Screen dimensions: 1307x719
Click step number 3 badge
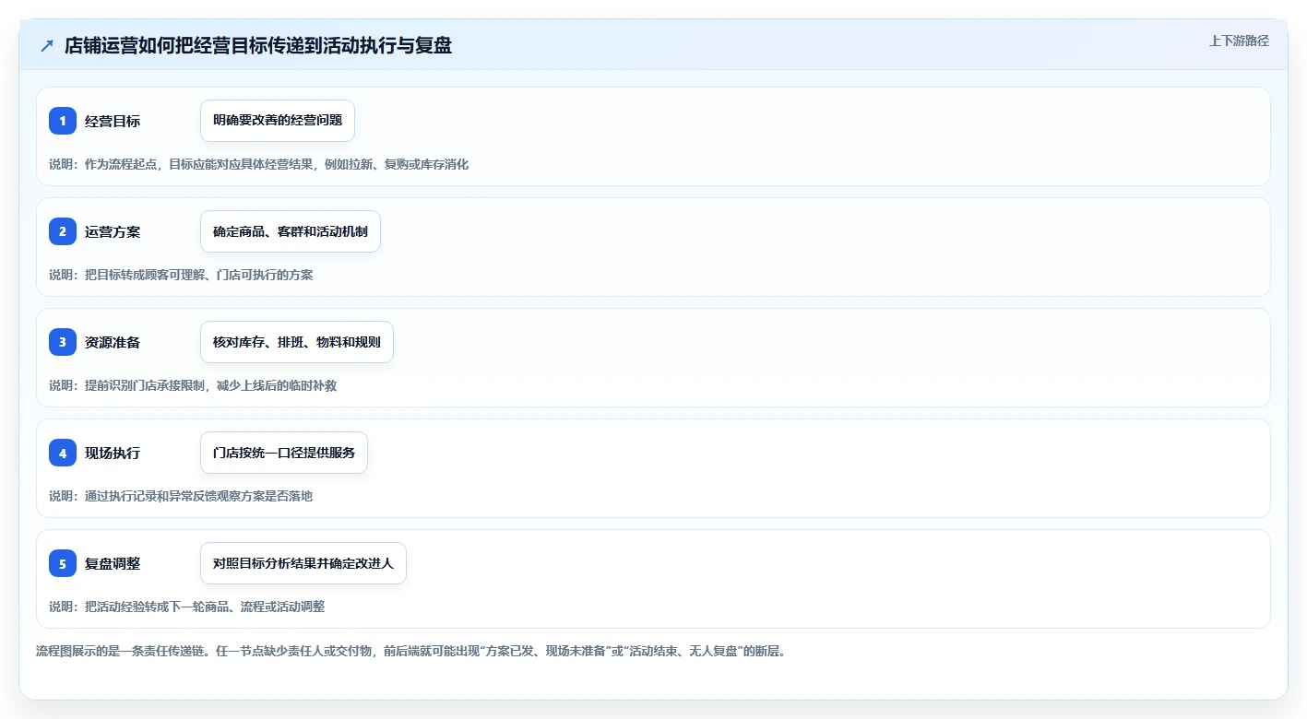point(63,342)
